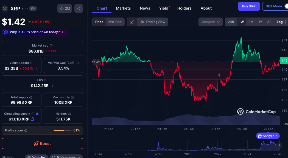Toggle DEX Mode switch

(x=286, y=6)
